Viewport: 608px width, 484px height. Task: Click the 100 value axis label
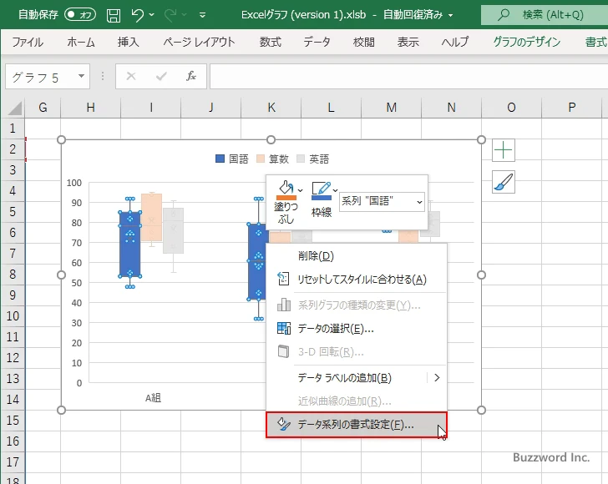point(74,183)
